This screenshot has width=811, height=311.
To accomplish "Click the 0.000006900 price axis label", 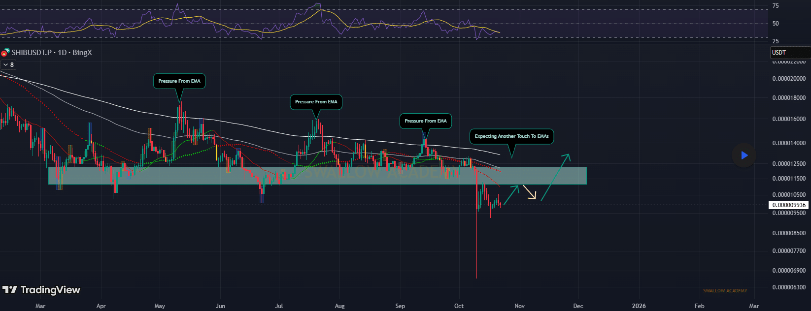I will click(x=789, y=271).
